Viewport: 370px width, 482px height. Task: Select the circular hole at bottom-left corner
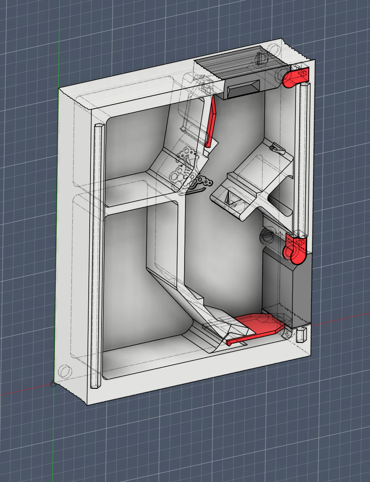click(x=65, y=371)
